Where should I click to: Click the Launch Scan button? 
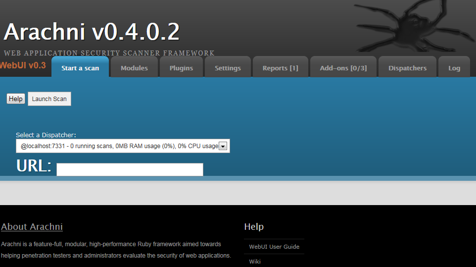pos(49,99)
